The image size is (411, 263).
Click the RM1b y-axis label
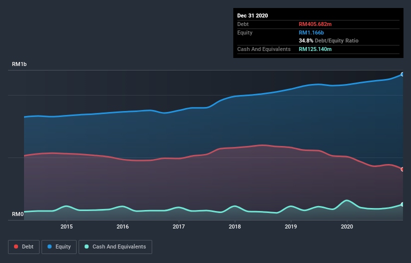click(x=19, y=64)
